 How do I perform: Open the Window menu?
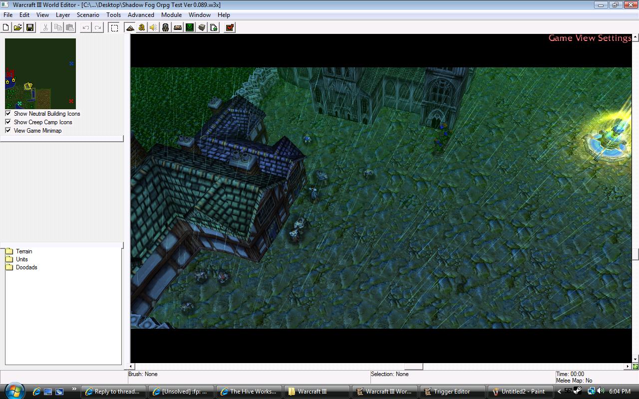tap(199, 15)
